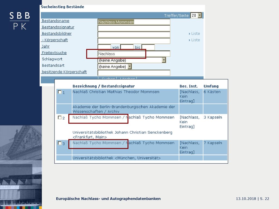Click the Jahr link
The width and height of the screenshot is (279, 209).
click(x=46, y=46)
